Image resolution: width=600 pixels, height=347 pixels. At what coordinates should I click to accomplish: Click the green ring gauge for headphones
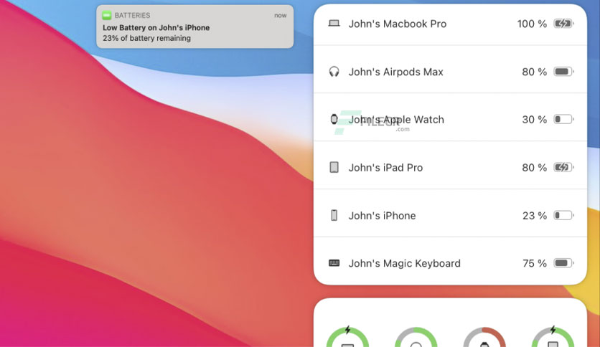tap(416, 337)
